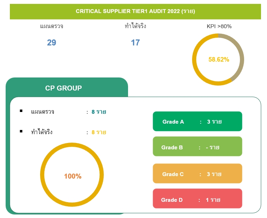Click the bullet beside CP Group ทำได้จริง
267x218 pixels.
click(21, 131)
